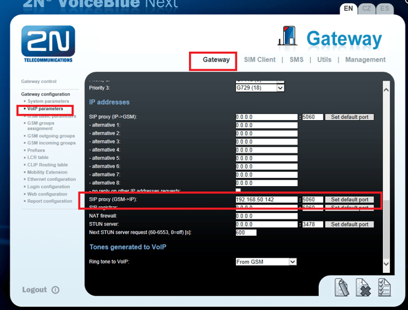Click alternative 8 IP address field
This screenshot has height=310, width=408.
pos(266,183)
